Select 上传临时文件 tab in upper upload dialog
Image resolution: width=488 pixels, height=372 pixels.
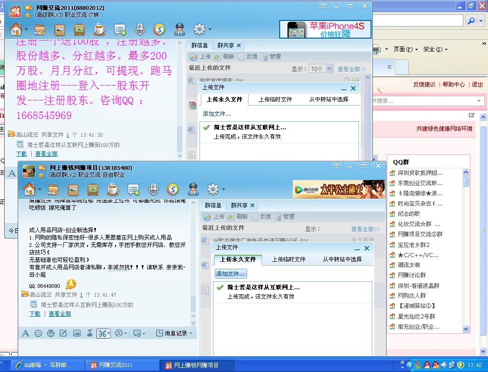pos(275,100)
